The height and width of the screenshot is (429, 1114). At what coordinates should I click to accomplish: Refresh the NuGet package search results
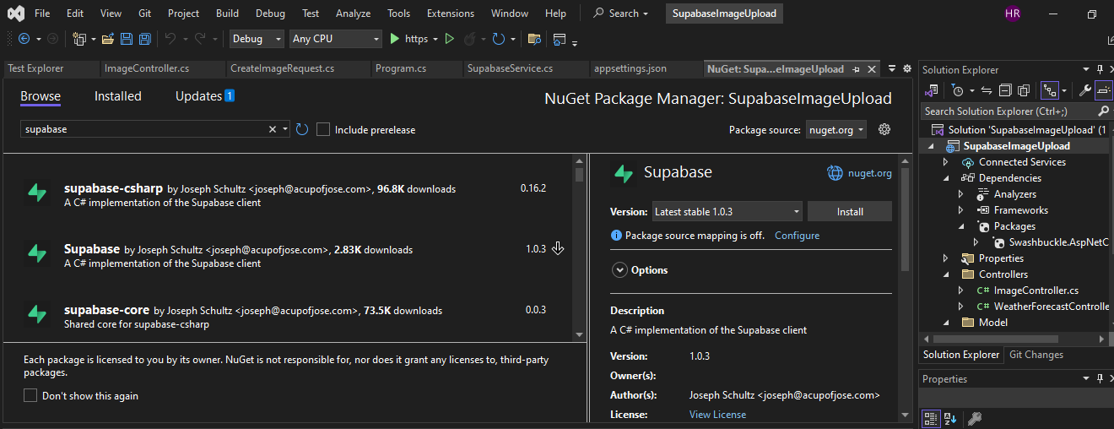click(302, 129)
